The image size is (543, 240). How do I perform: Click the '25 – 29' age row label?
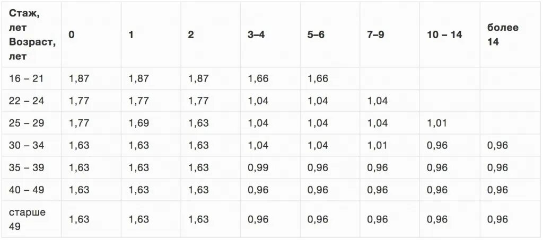(27, 123)
